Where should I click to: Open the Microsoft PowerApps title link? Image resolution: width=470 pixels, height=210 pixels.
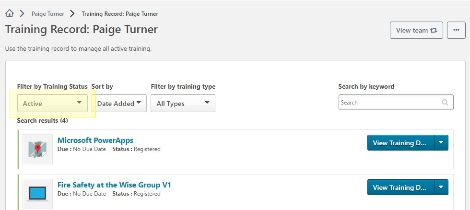coord(95,140)
